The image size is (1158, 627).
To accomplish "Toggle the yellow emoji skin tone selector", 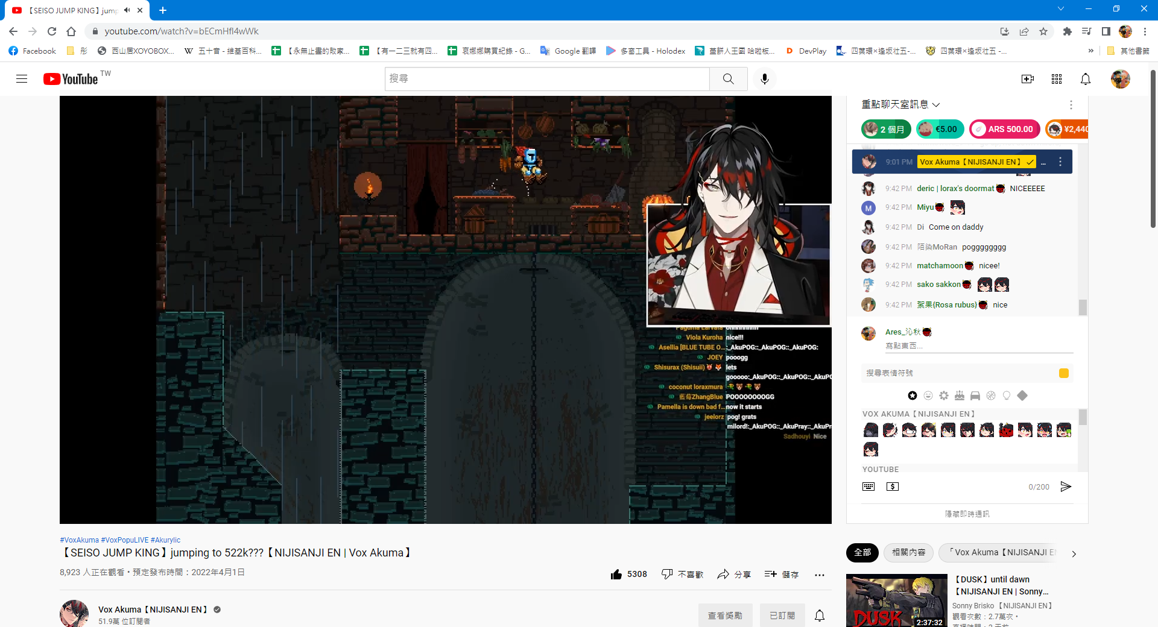I will [1064, 373].
